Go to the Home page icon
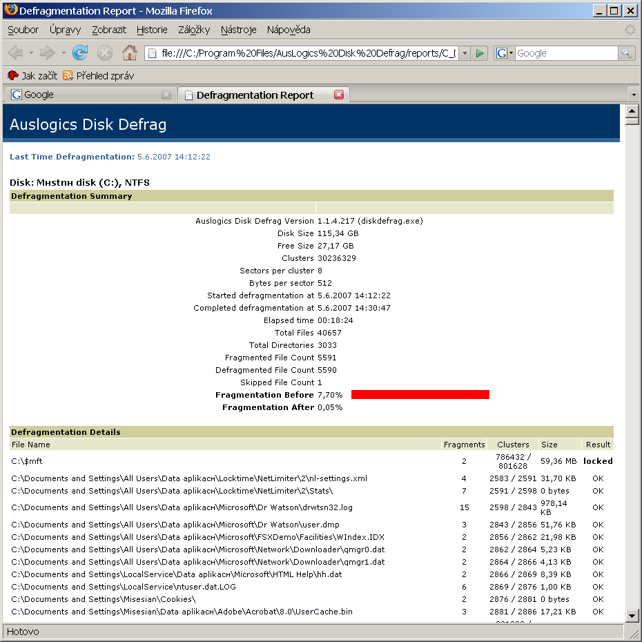This screenshot has width=642, height=642. click(129, 52)
